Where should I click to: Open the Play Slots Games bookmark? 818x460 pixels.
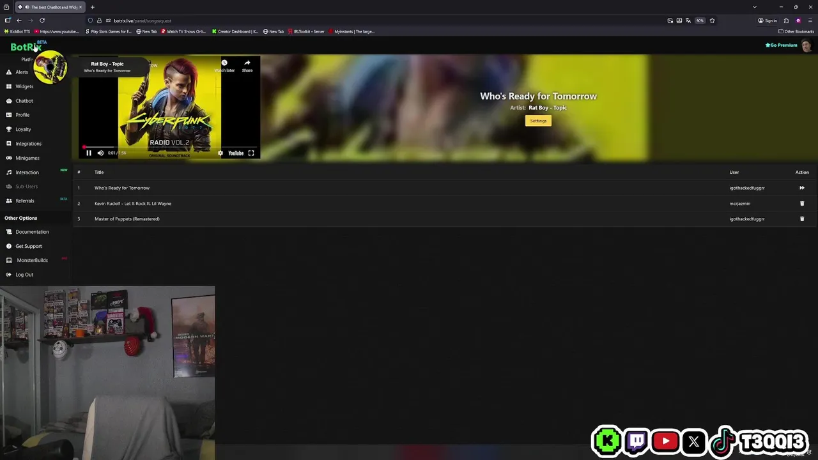pyautogui.click(x=108, y=31)
